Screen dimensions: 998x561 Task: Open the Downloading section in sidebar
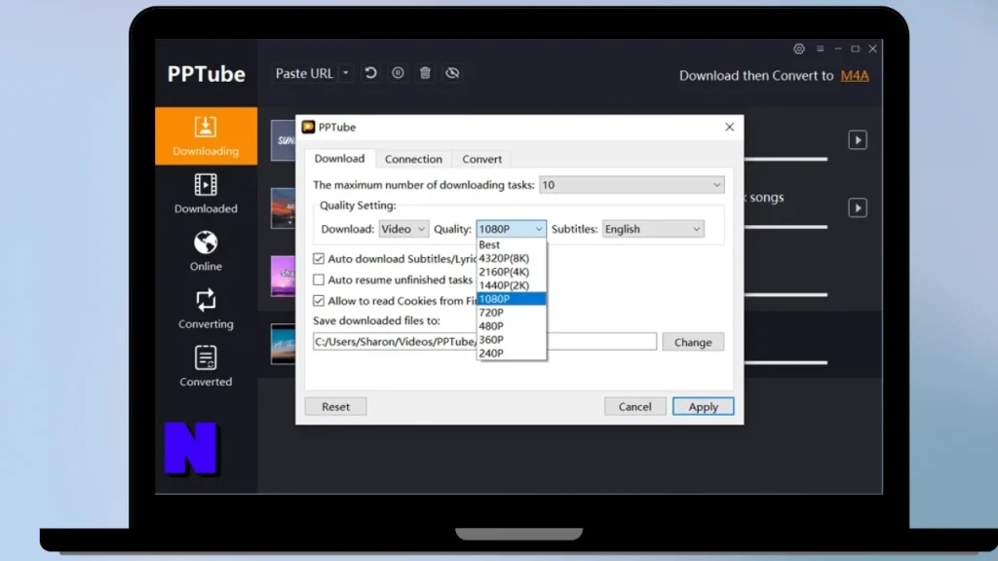(206, 136)
